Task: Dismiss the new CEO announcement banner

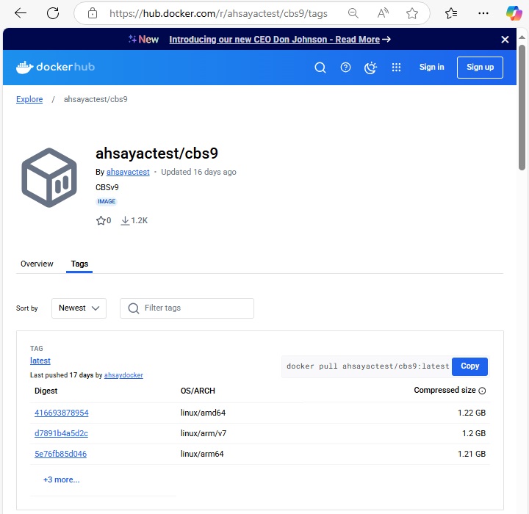Action: tap(505, 40)
